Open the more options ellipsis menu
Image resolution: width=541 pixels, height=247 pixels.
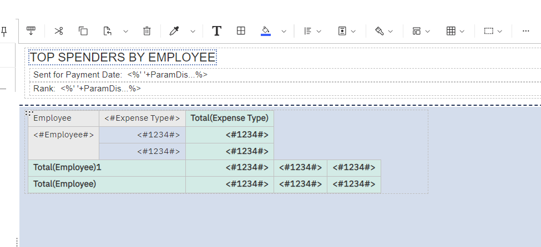coord(526,31)
